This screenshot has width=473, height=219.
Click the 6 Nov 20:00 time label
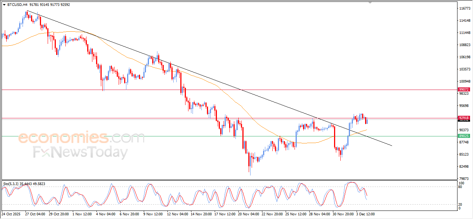(x=130, y=214)
